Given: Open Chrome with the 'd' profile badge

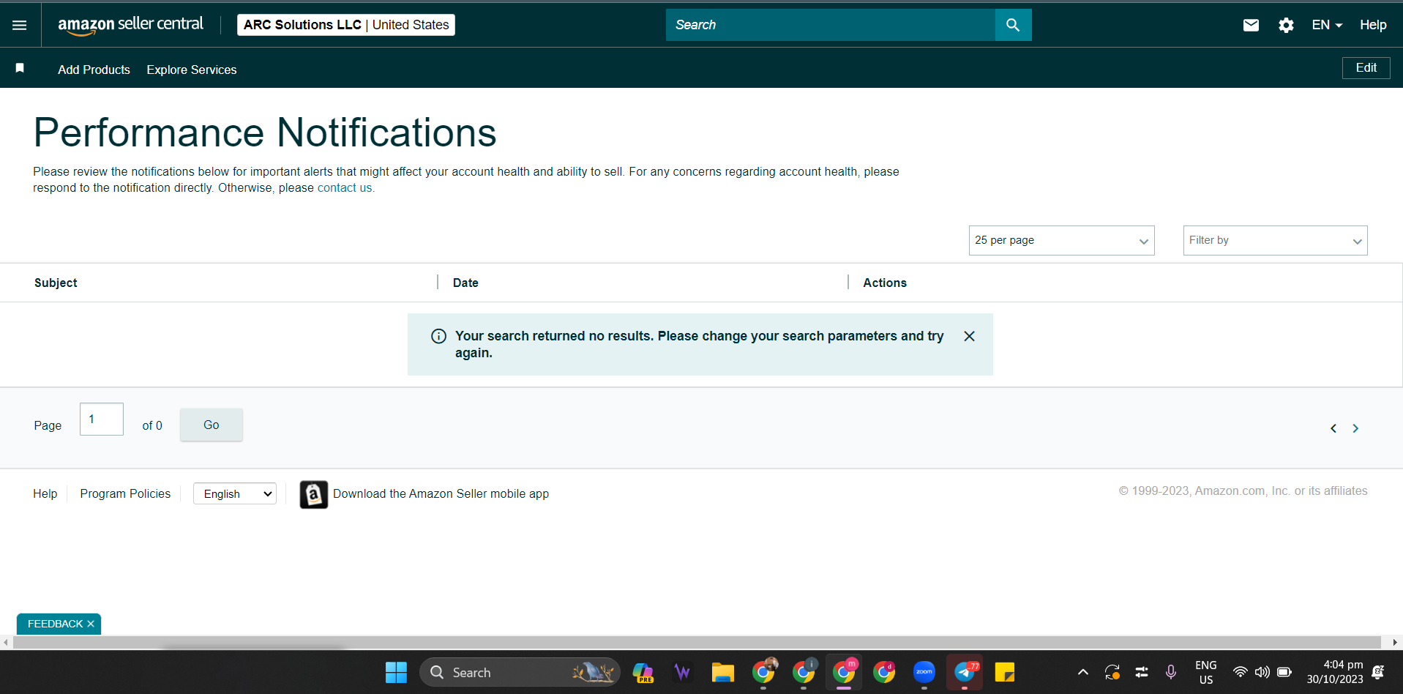Looking at the screenshot, I should click(x=884, y=671).
